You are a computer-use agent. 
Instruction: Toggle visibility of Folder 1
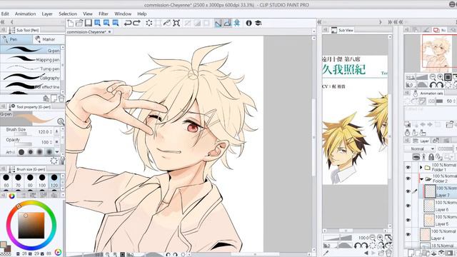[x=408, y=167]
